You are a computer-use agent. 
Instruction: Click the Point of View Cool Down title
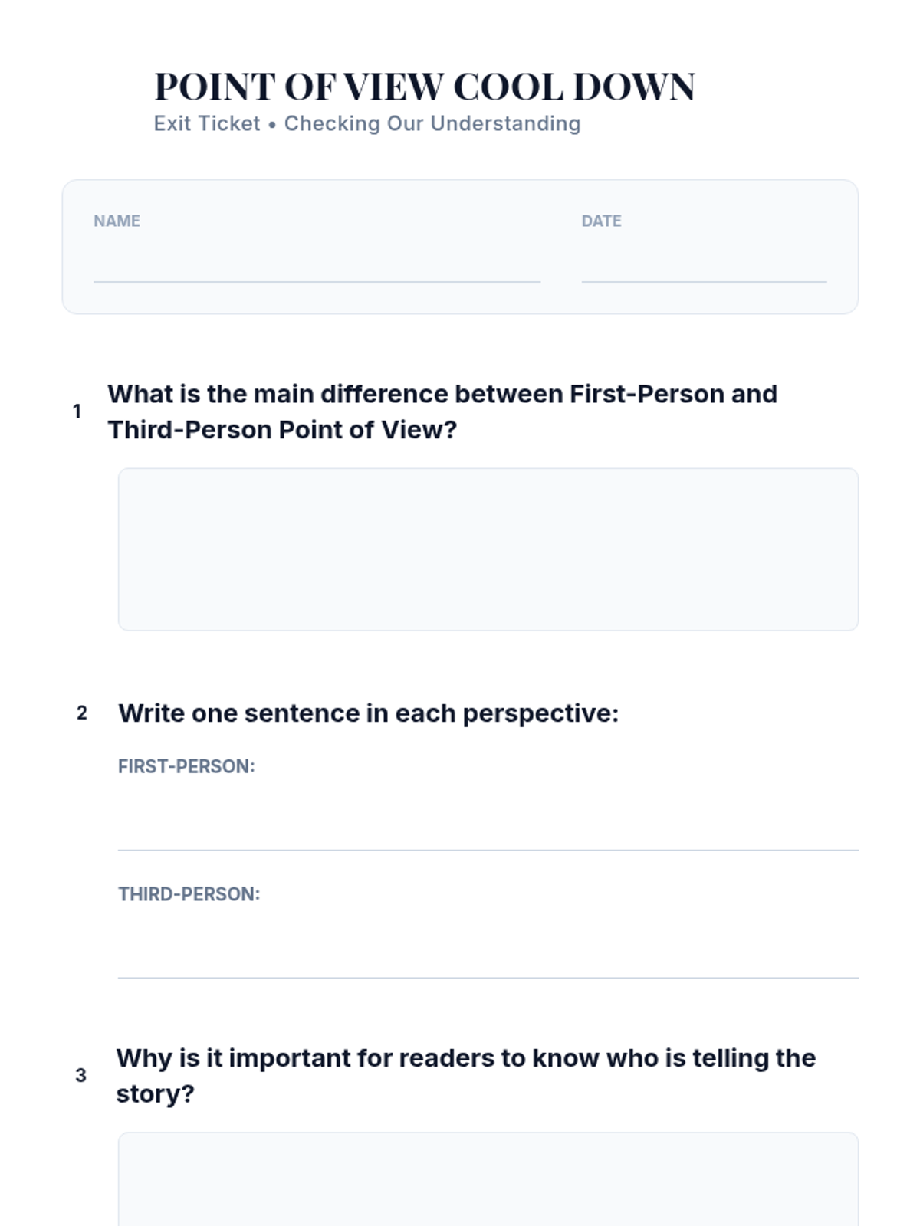425,87
